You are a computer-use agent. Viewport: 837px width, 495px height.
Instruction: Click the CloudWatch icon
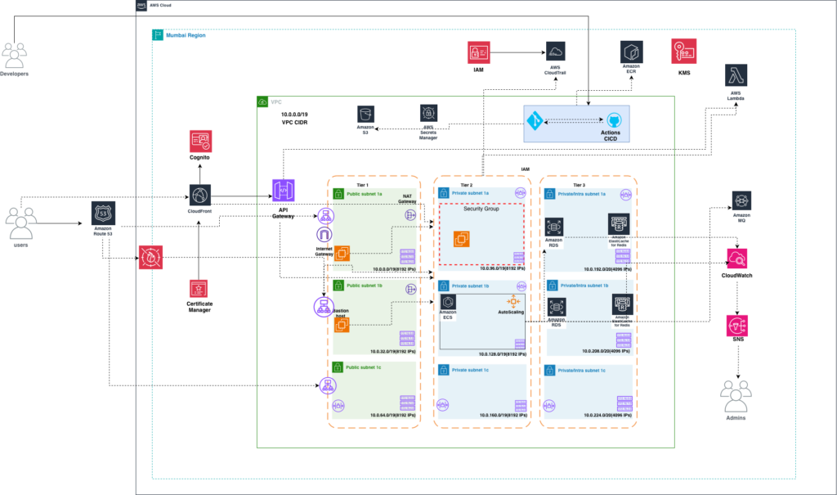pyautogui.click(x=737, y=259)
